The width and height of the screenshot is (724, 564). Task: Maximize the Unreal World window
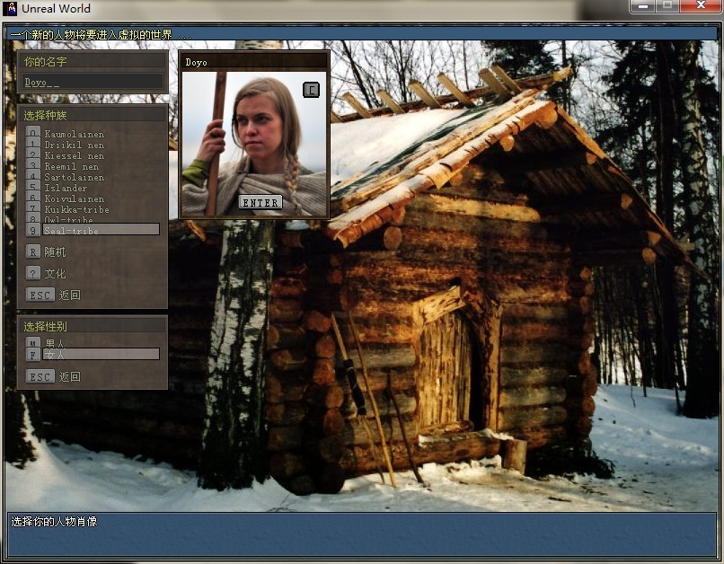click(x=667, y=6)
